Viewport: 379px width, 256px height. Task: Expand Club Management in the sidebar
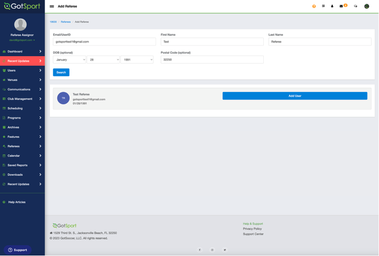click(x=22, y=99)
